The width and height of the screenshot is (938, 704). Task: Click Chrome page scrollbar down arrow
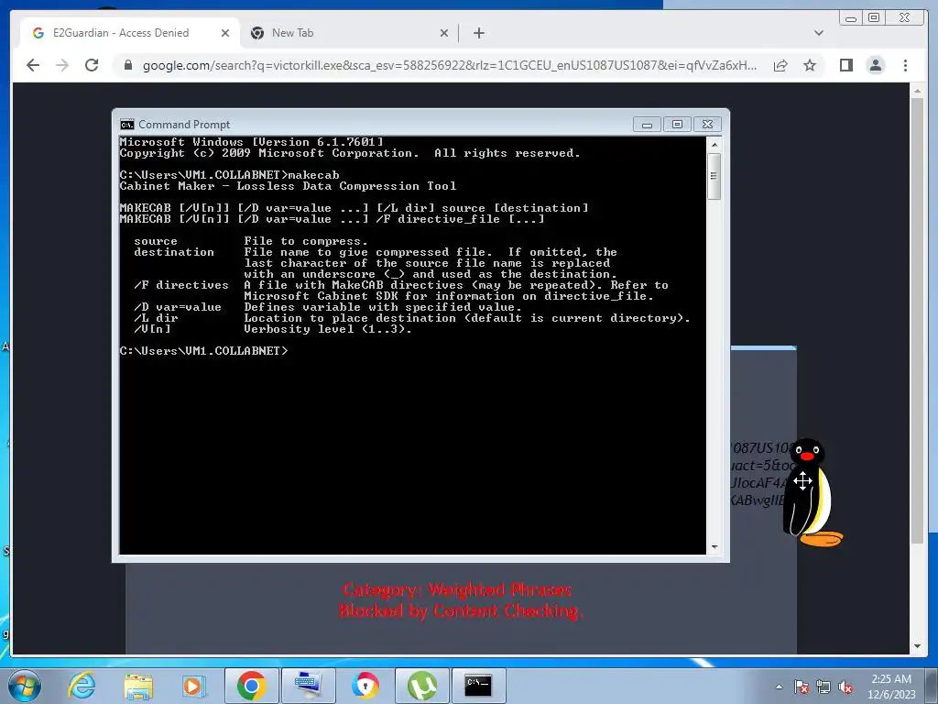click(x=918, y=646)
